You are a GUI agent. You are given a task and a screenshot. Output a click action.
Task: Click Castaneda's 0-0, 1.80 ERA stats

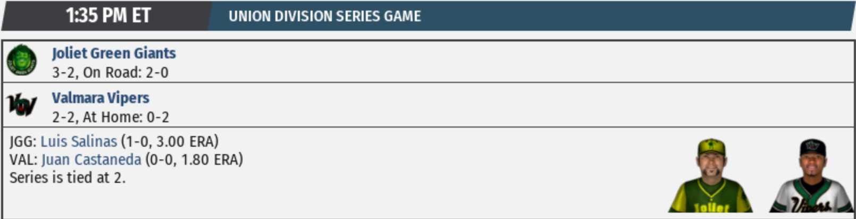[194, 159]
